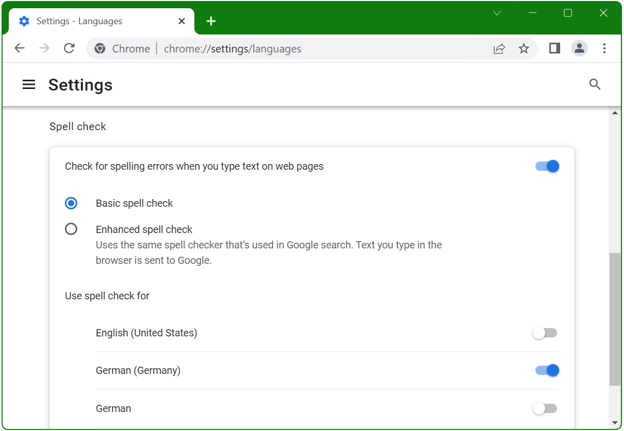624x431 pixels.
Task: Enable spell check for English (United States)
Action: pos(545,333)
